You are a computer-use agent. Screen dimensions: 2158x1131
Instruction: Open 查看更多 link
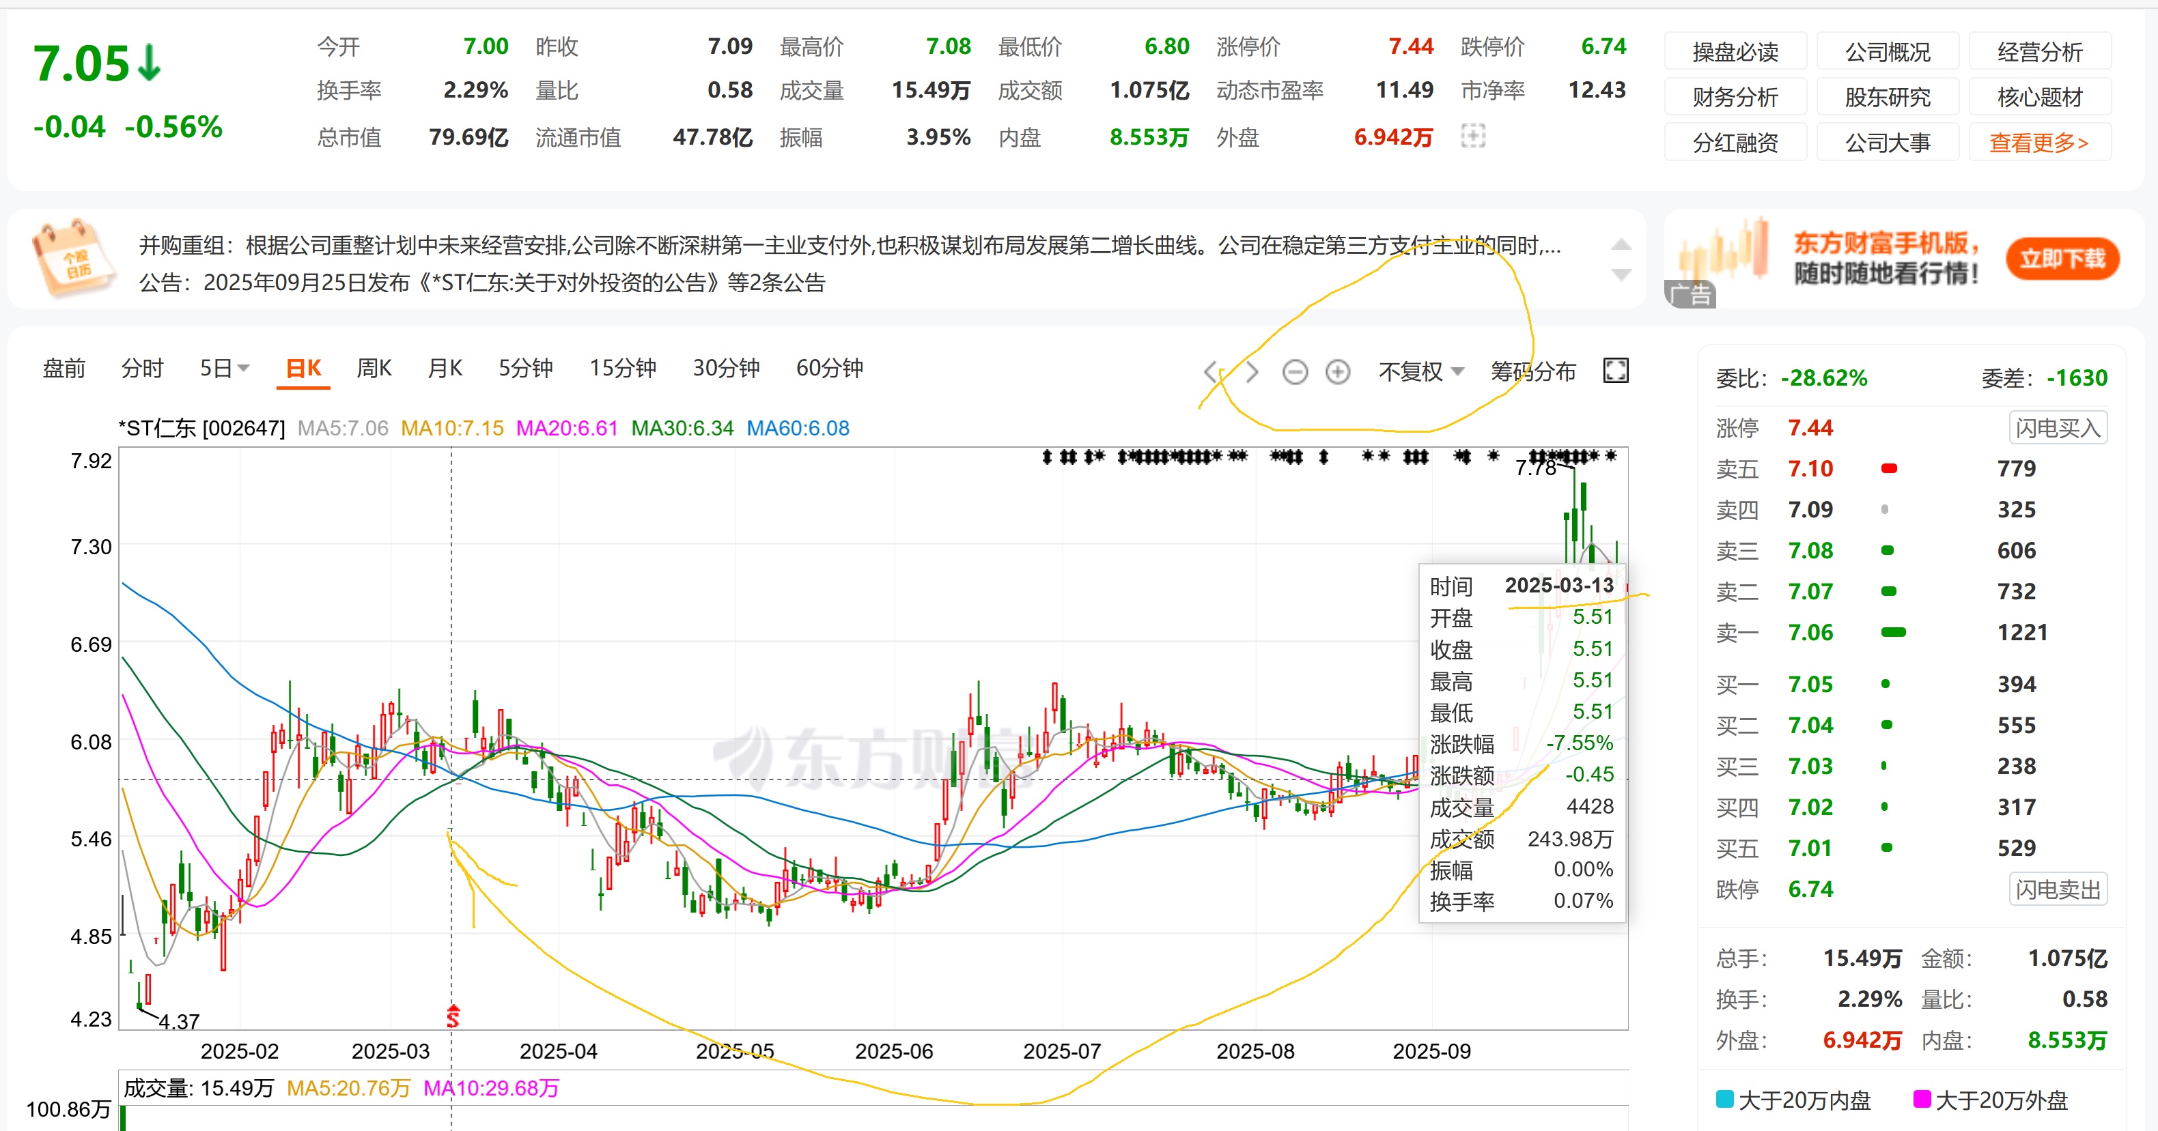2038,143
